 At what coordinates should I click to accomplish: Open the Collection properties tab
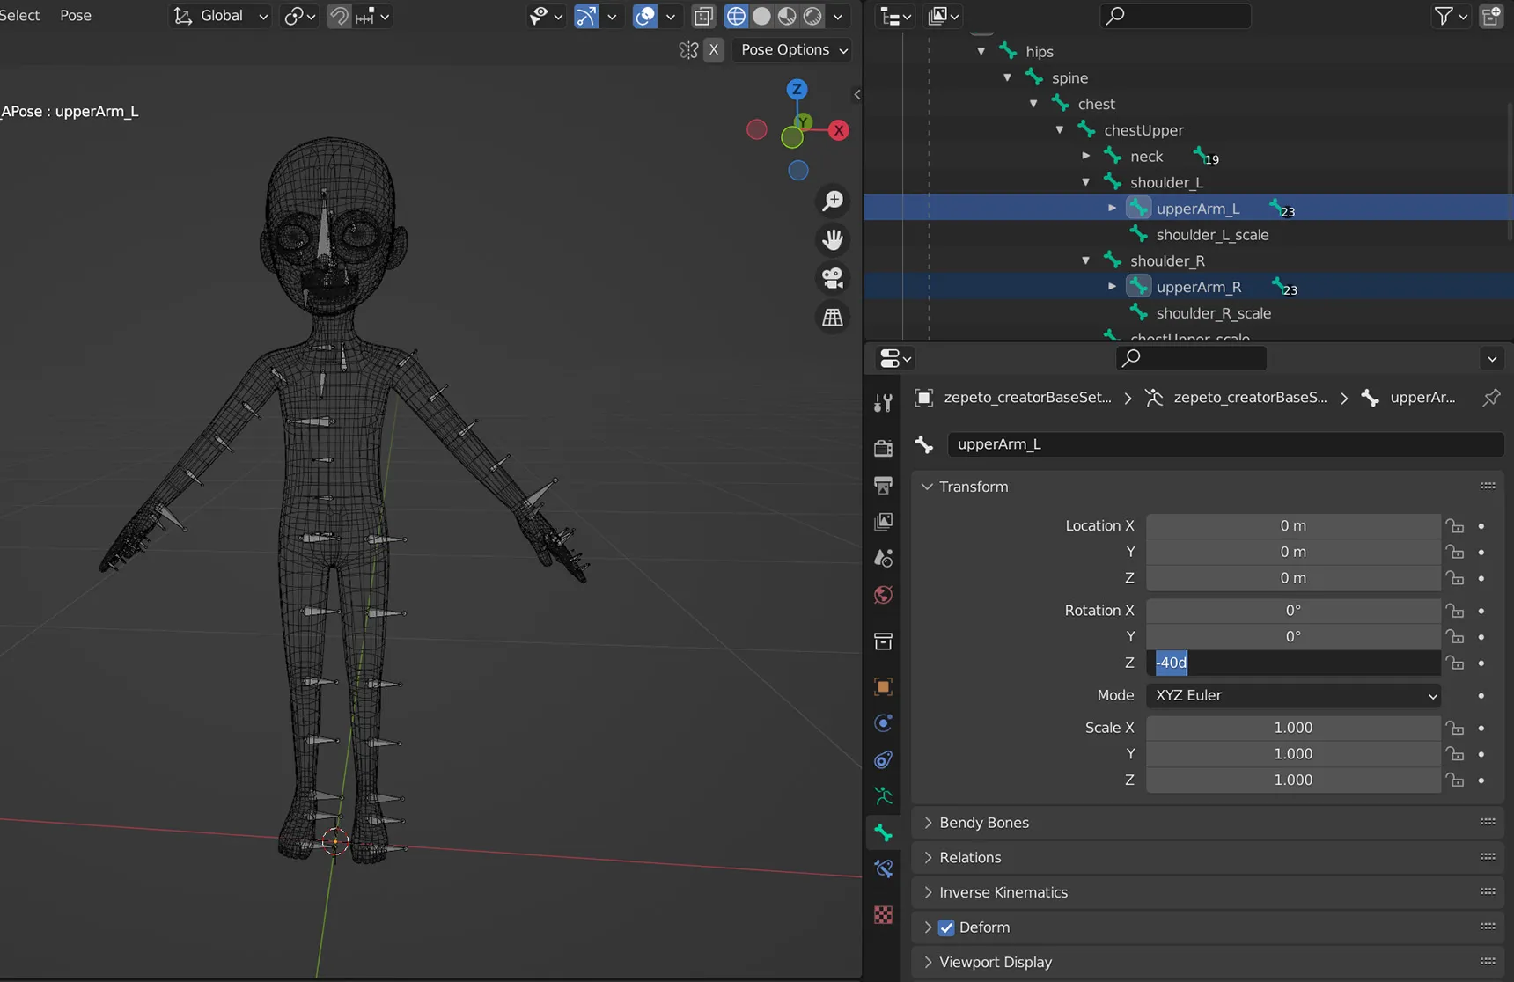pyautogui.click(x=883, y=641)
